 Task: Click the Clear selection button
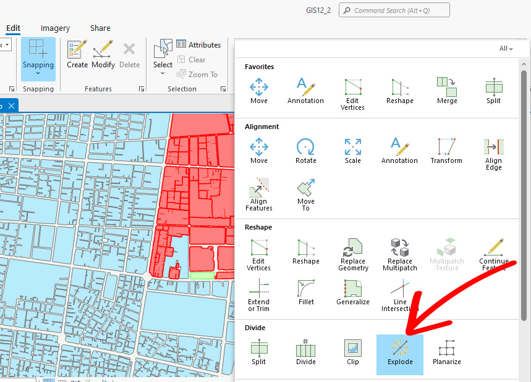coord(192,60)
